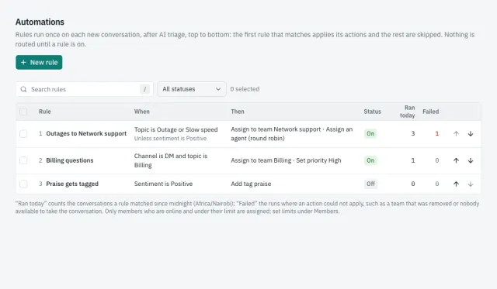Image resolution: width=497 pixels, height=289 pixels.
Task: Click the slash shortcut hint in search
Action: (x=145, y=89)
